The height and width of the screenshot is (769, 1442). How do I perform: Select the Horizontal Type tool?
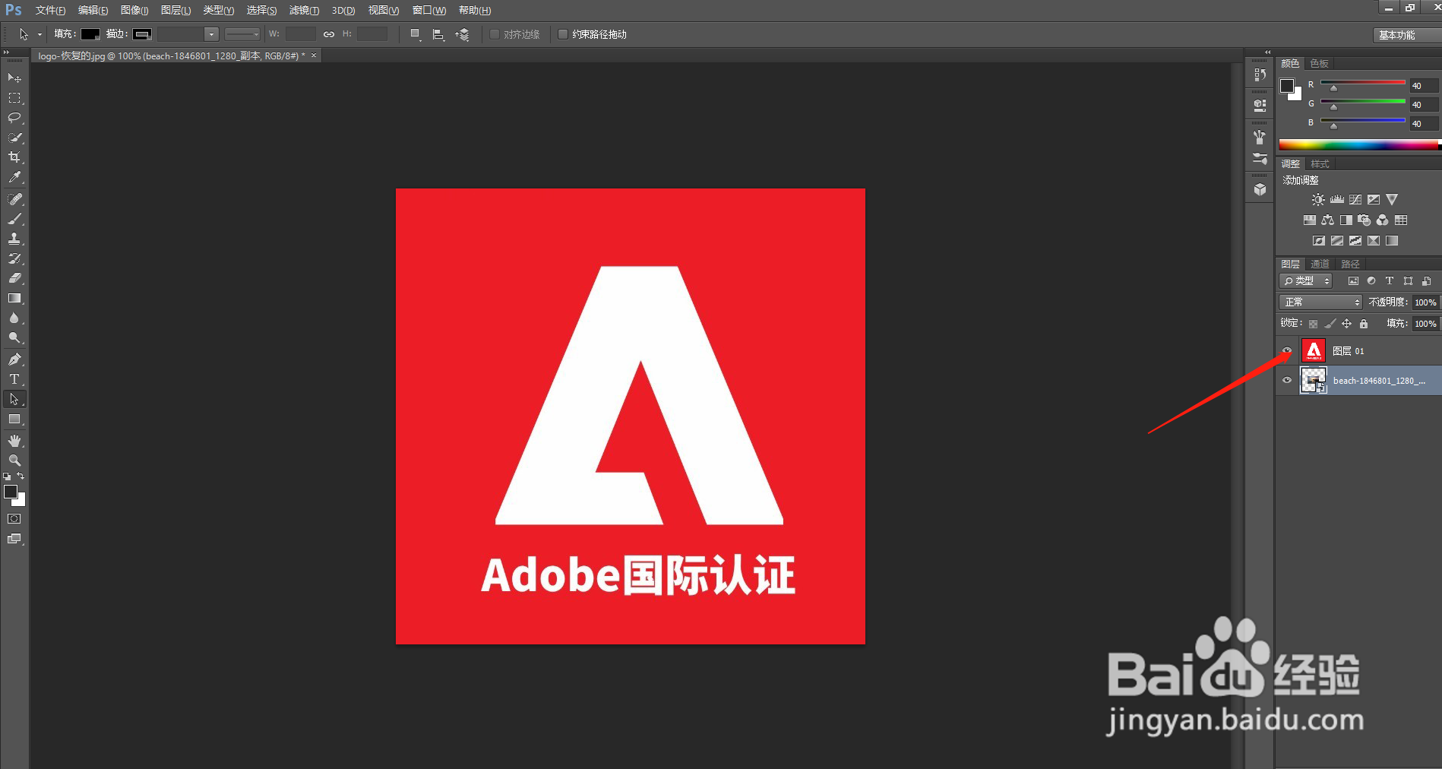[x=14, y=379]
